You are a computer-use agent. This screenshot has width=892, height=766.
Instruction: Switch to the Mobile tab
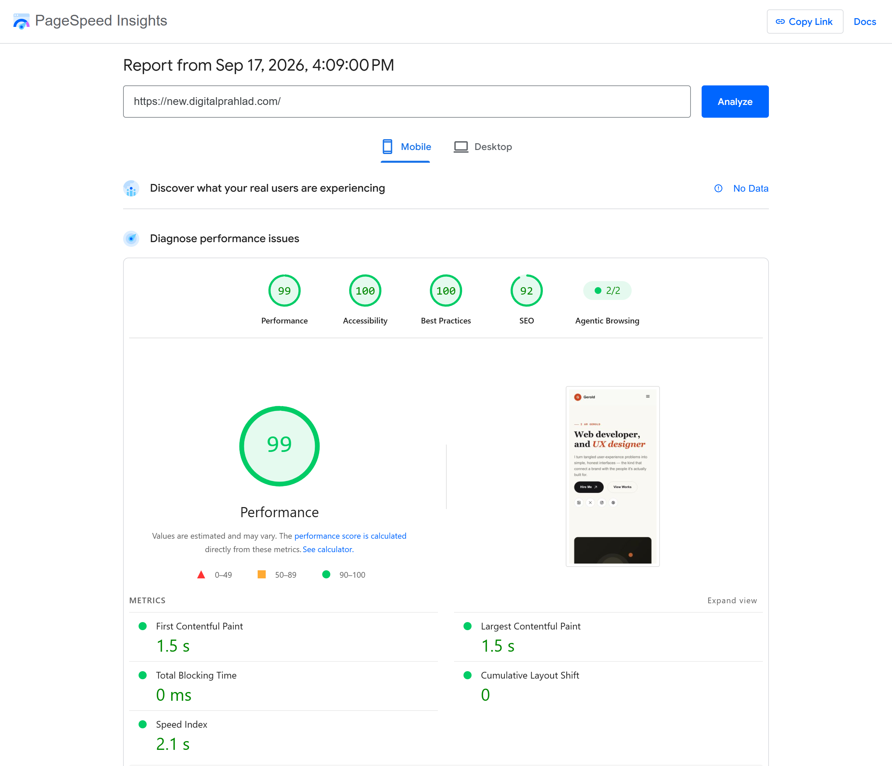[x=406, y=148]
